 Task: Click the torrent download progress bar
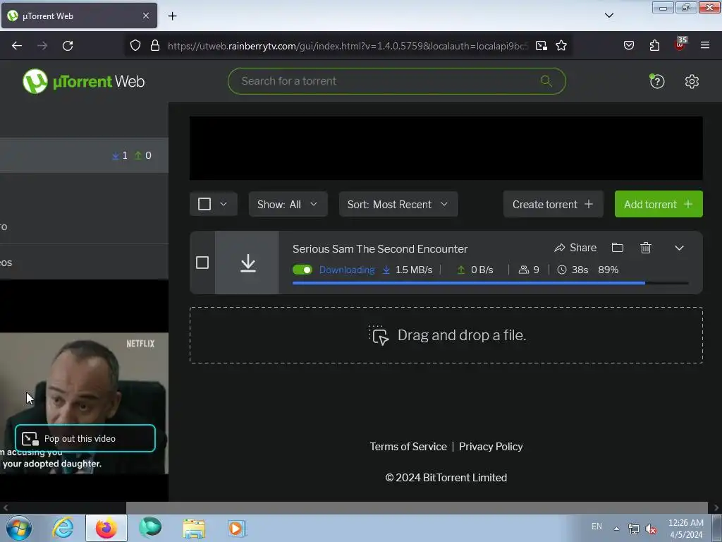[x=491, y=283]
